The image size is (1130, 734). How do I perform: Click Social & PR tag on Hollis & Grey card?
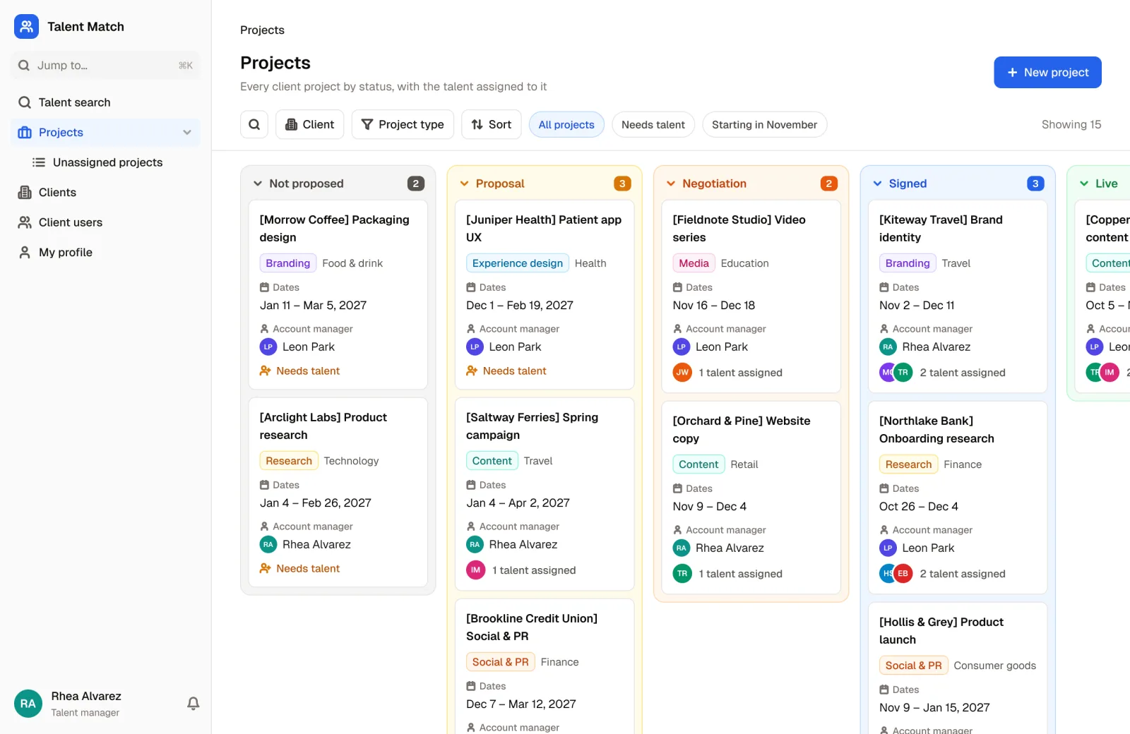(x=913, y=665)
